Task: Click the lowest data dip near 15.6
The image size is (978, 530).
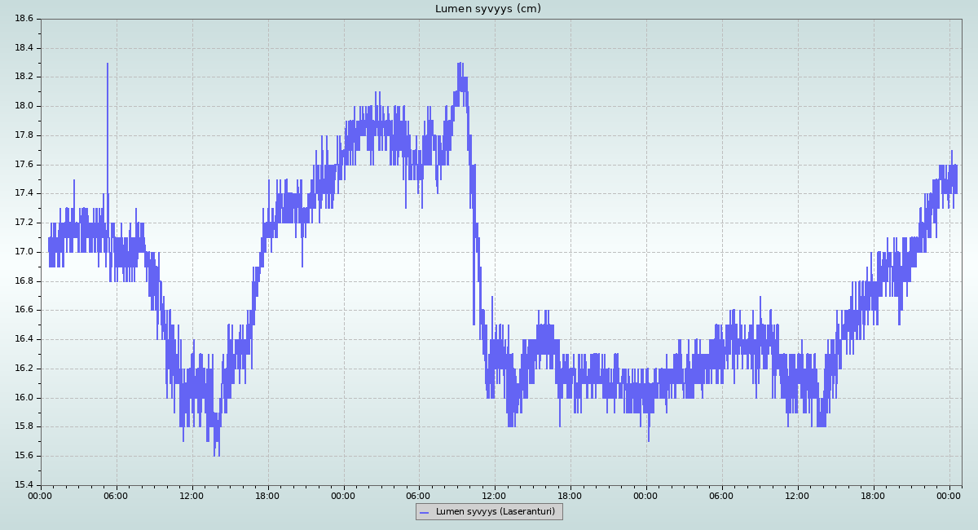Action: click(x=215, y=455)
